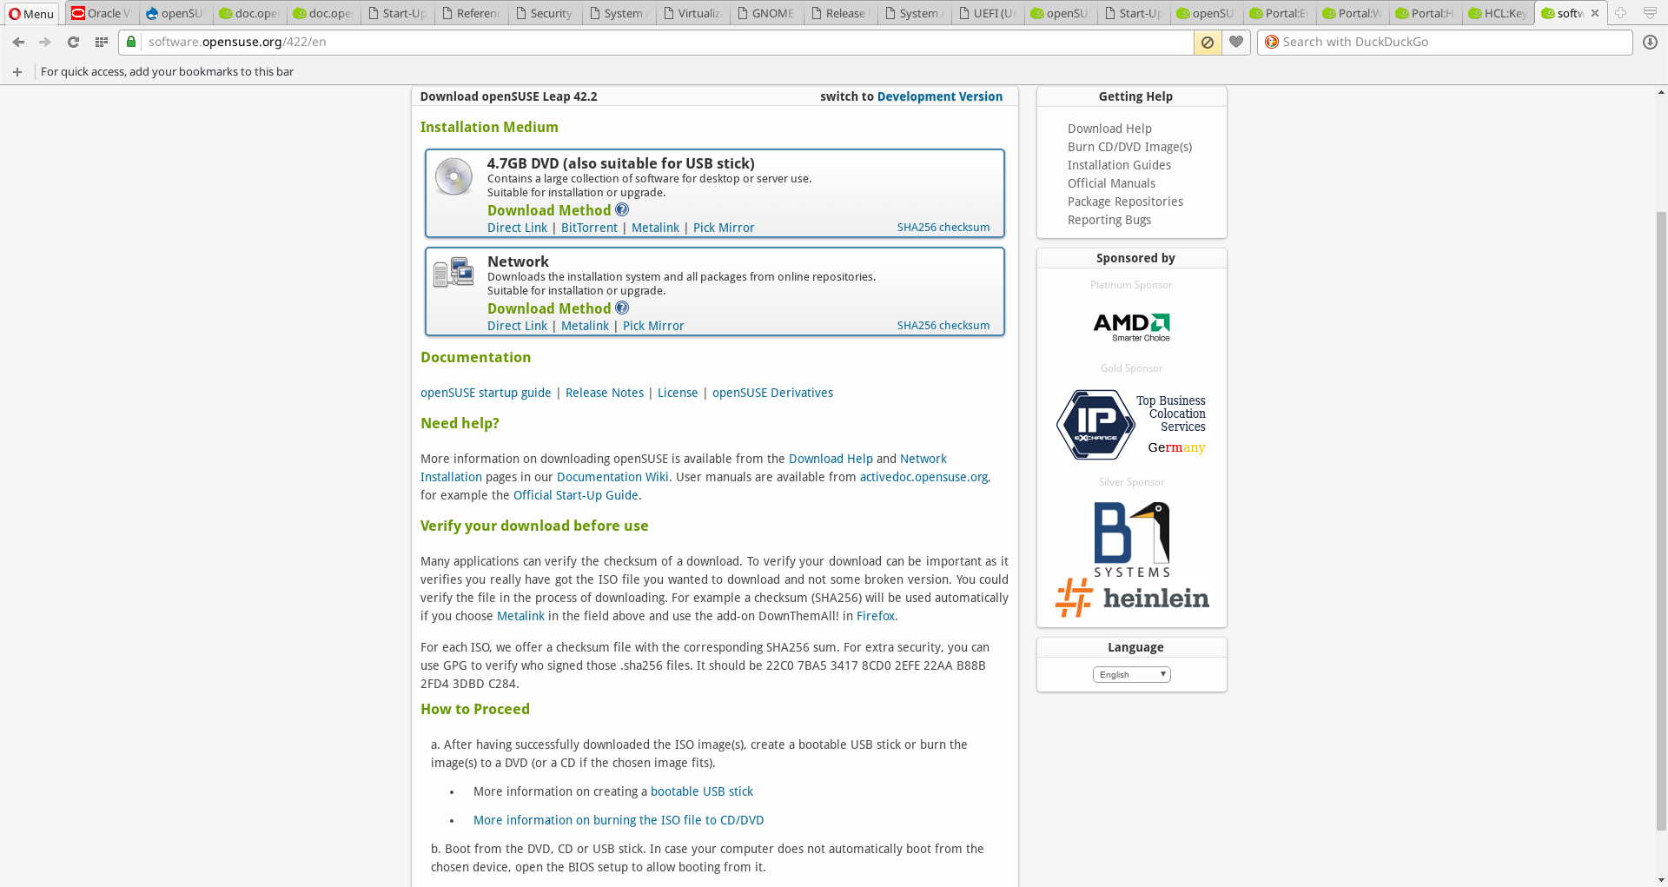
Task: Click the IP Exchange sponsor logo
Action: click(x=1131, y=425)
